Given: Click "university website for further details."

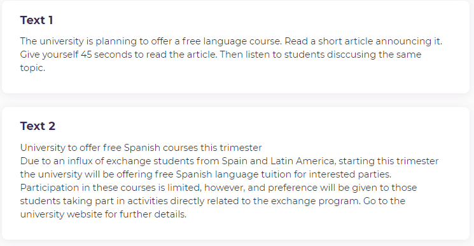Looking at the screenshot, I should [103, 214].
